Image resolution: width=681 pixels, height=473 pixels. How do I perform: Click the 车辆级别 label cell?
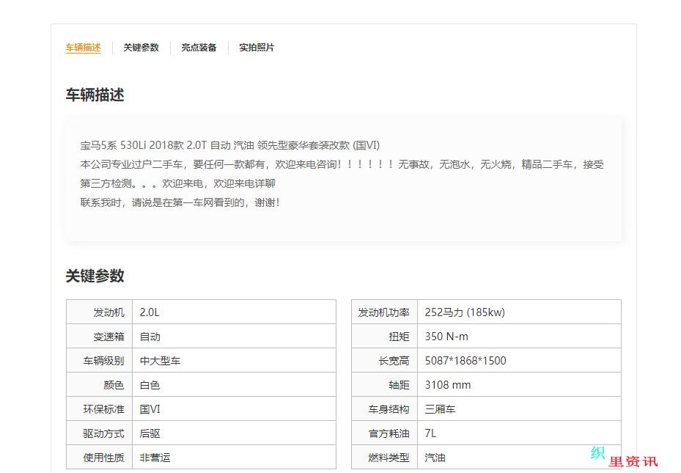click(100, 361)
